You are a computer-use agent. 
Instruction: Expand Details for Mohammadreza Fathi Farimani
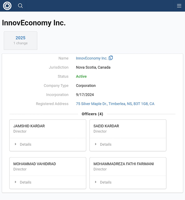pyautogui.click(x=105, y=182)
